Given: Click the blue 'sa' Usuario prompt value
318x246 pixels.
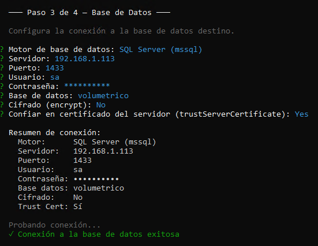Looking at the screenshot, I should [55, 77].
